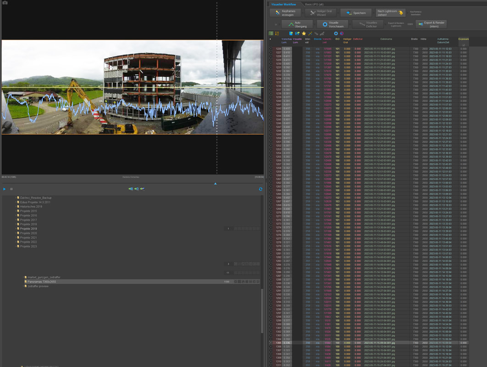The height and width of the screenshot is (367, 487).
Task: Toggle the checkbox under Exposure column header
Action: [x=463, y=45]
